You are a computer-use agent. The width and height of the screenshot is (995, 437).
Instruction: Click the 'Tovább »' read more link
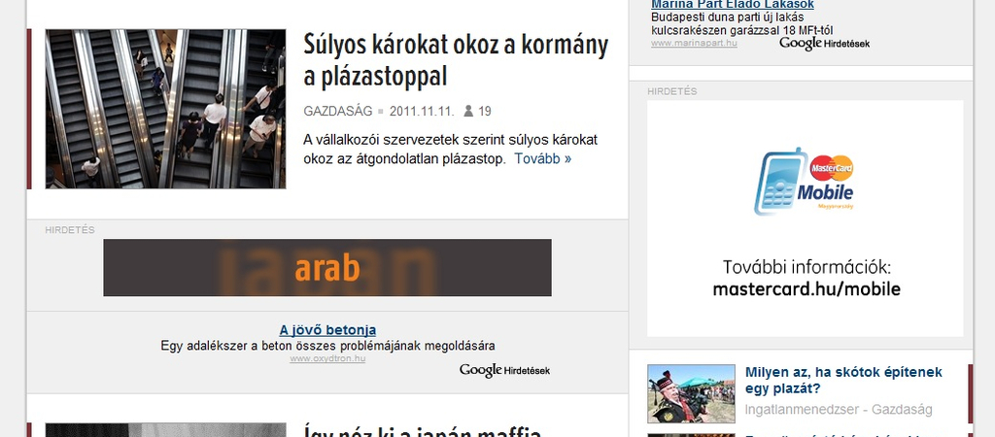point(542,158)
